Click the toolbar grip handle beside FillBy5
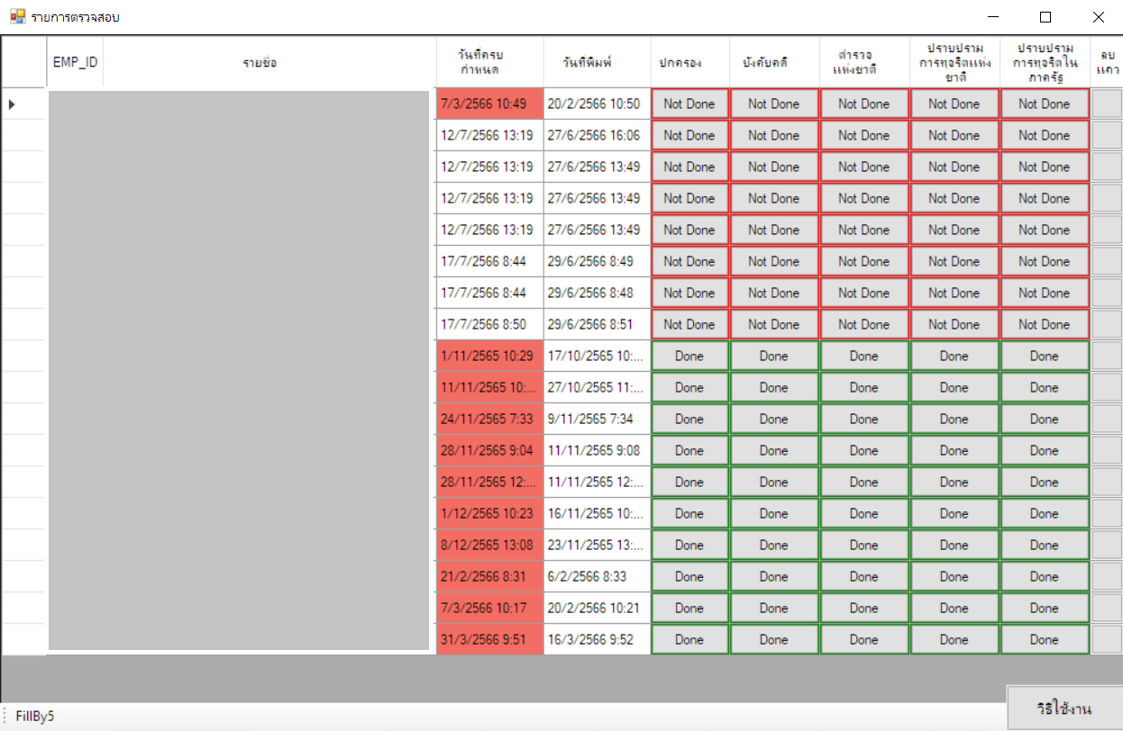 [5, 716]
